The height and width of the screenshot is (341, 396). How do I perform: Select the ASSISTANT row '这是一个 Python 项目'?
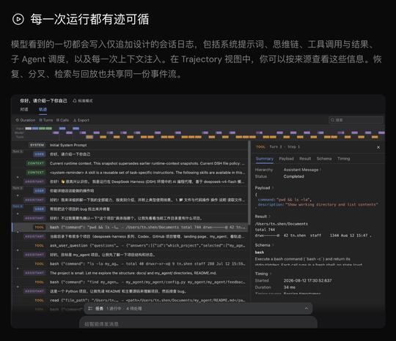point(130,291)
